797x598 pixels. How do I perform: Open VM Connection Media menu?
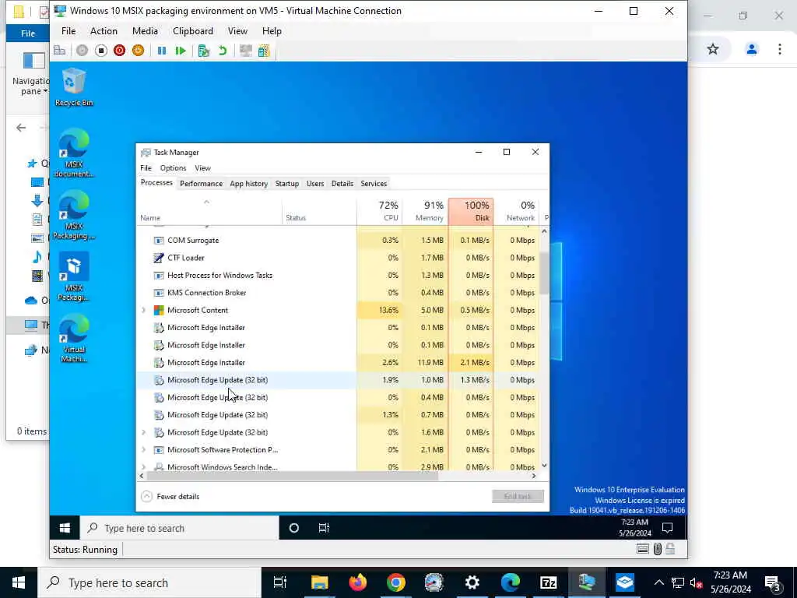pos(145,31)
